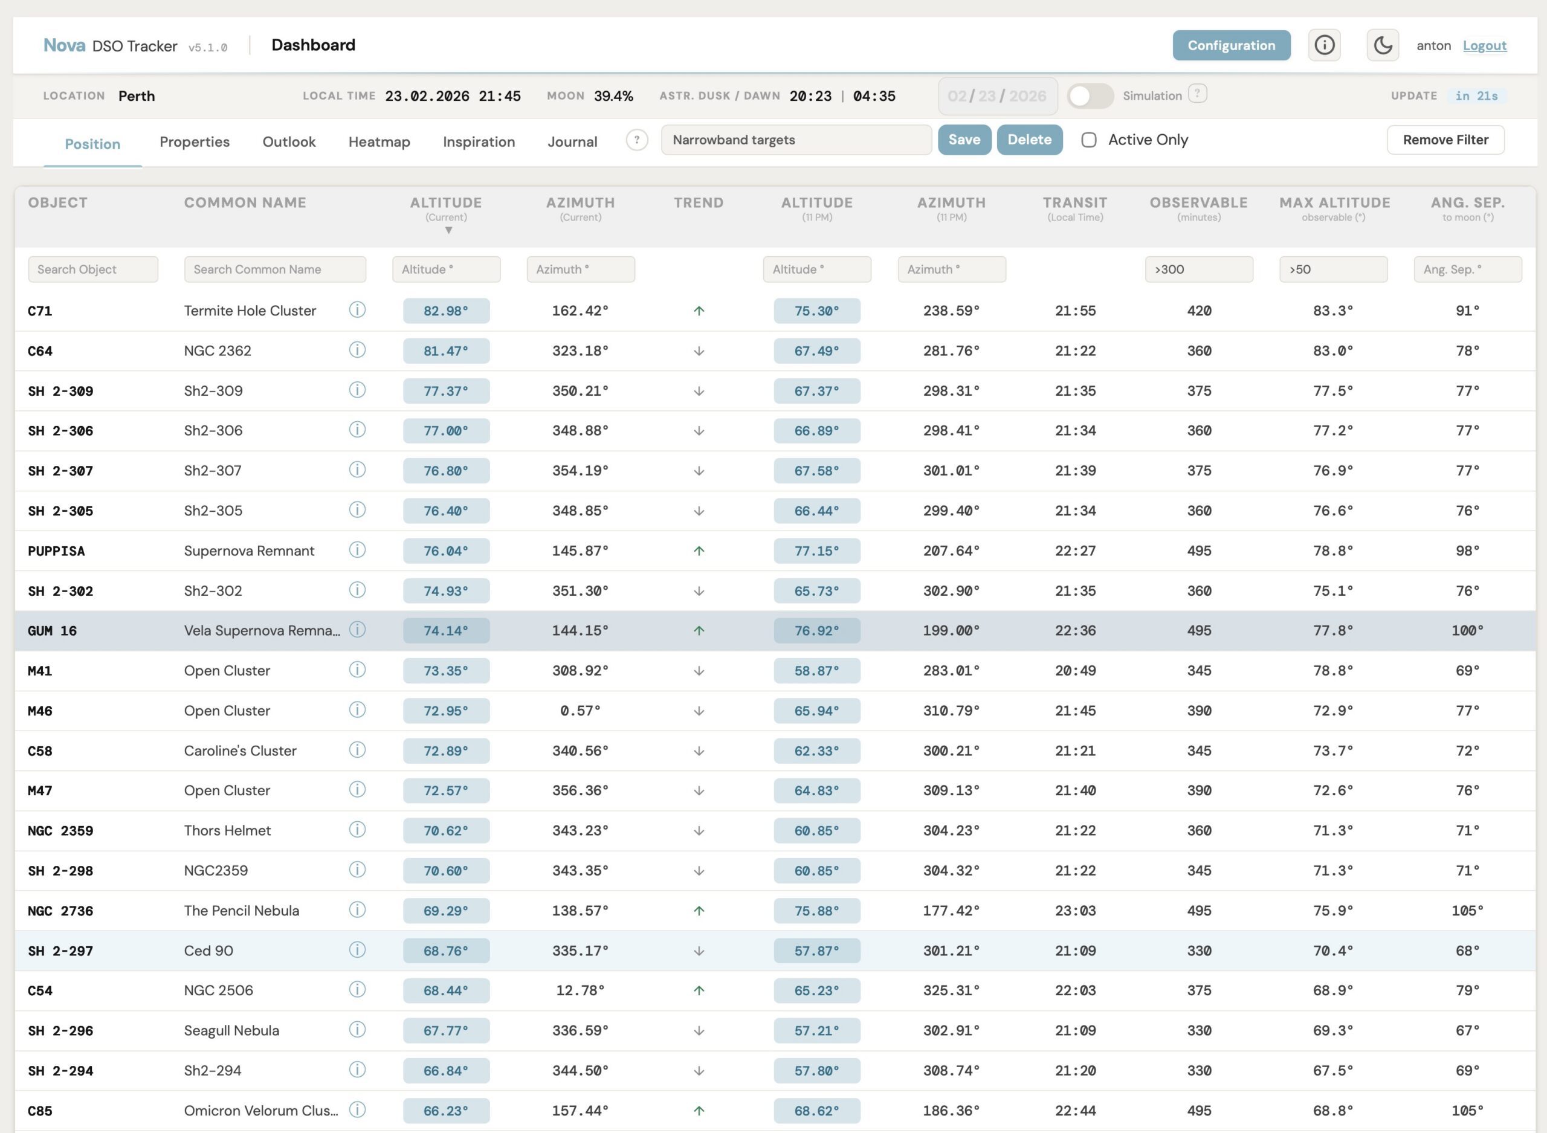Click the Logout link
Image resolution: width=1547 pixels, height=1133 pixels.
click(1484, 45)
